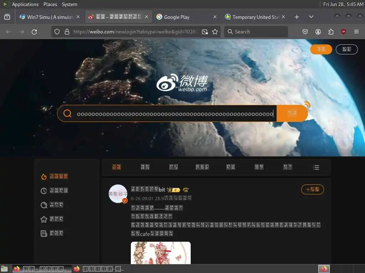Click the Weibo search text field
Screen dimensions: 365x273
click(x=175, y=114)
